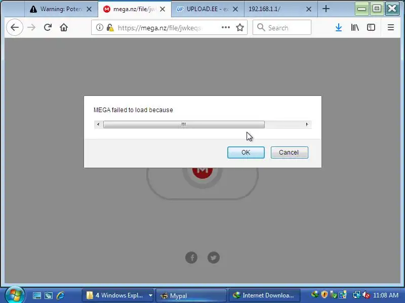
Task: Click the forward navigation arrow
Action: pos(31,27)
